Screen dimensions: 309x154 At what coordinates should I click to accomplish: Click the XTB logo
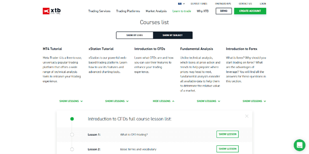[x=52, y=11]
